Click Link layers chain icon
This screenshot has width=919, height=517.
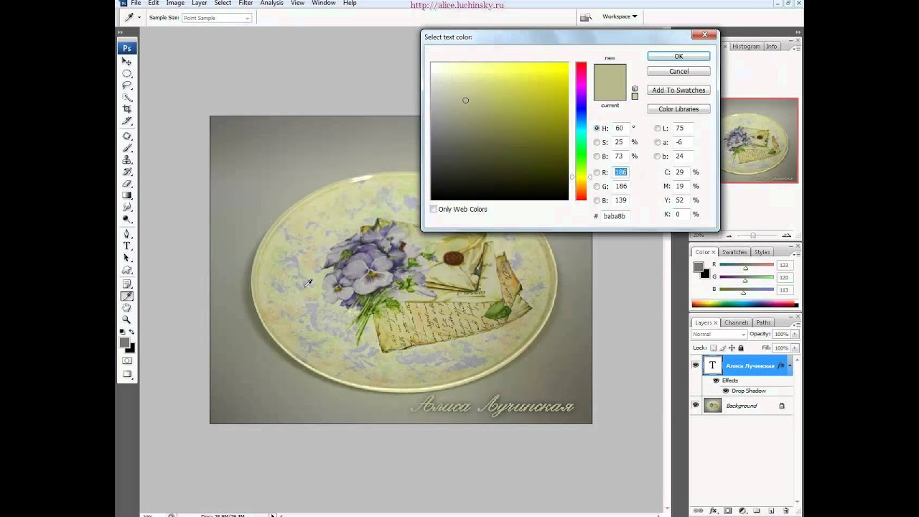click(x=699, y=511)
